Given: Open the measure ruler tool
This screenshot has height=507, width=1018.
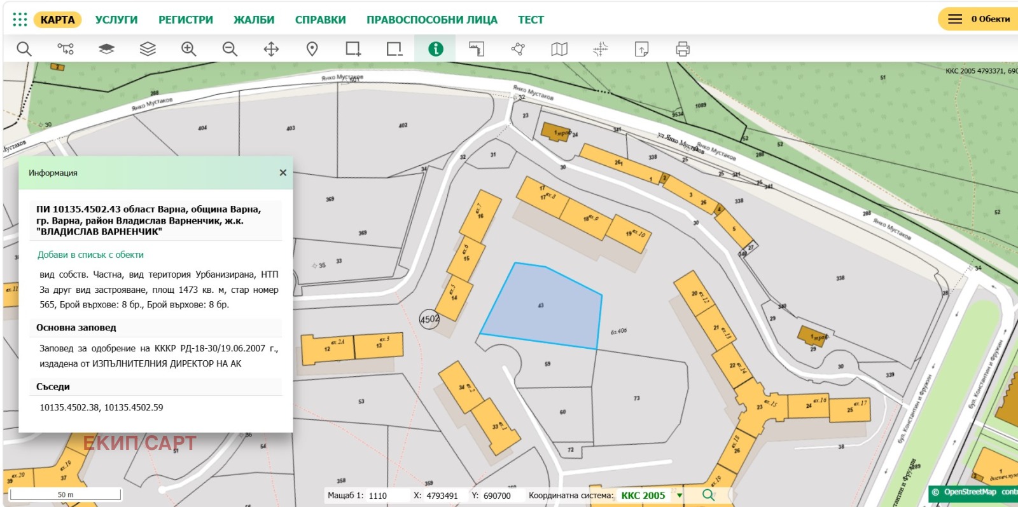Looking at the screenshot, I should point(477,49).
